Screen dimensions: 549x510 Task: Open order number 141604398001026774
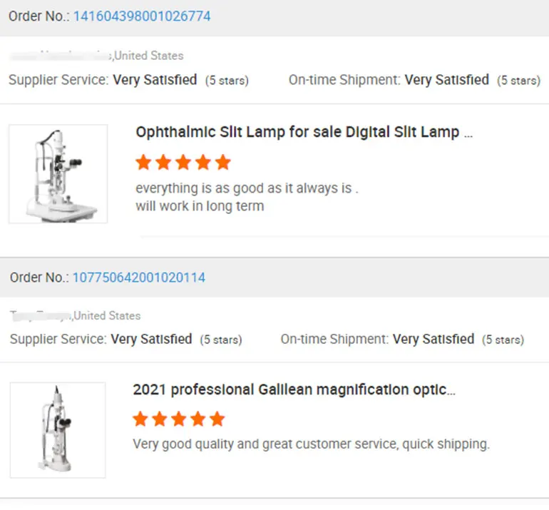point(141,16)
